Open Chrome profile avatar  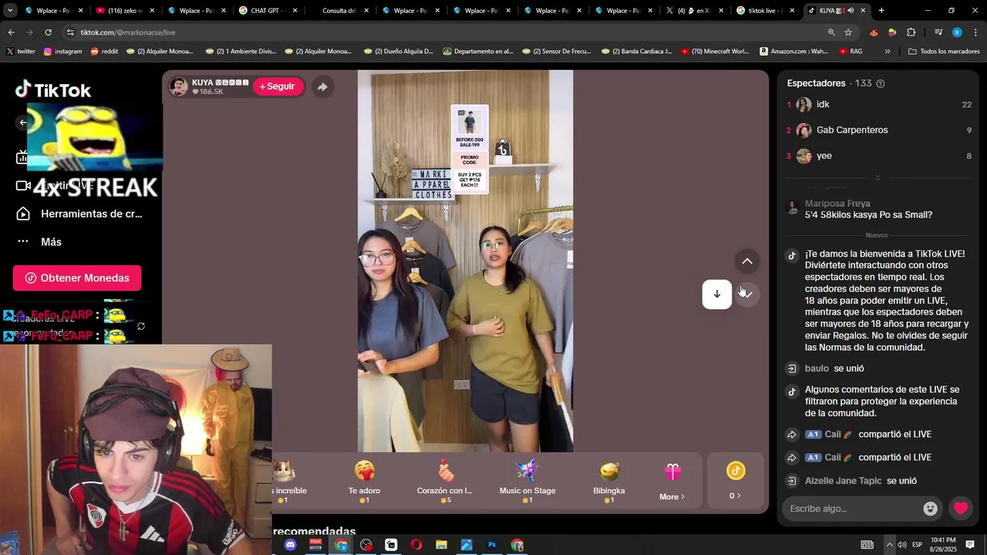(x=957, y=32)
